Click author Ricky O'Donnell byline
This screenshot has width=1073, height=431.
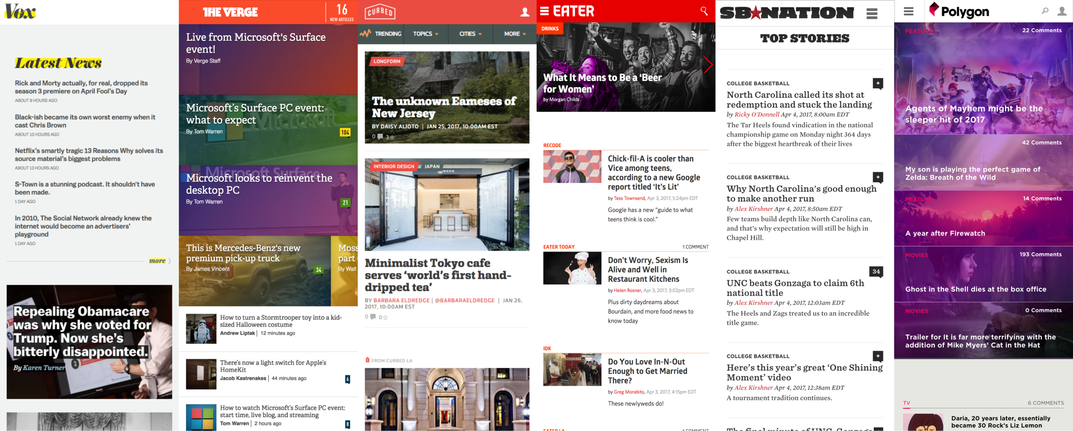click(x=757, y=114)
